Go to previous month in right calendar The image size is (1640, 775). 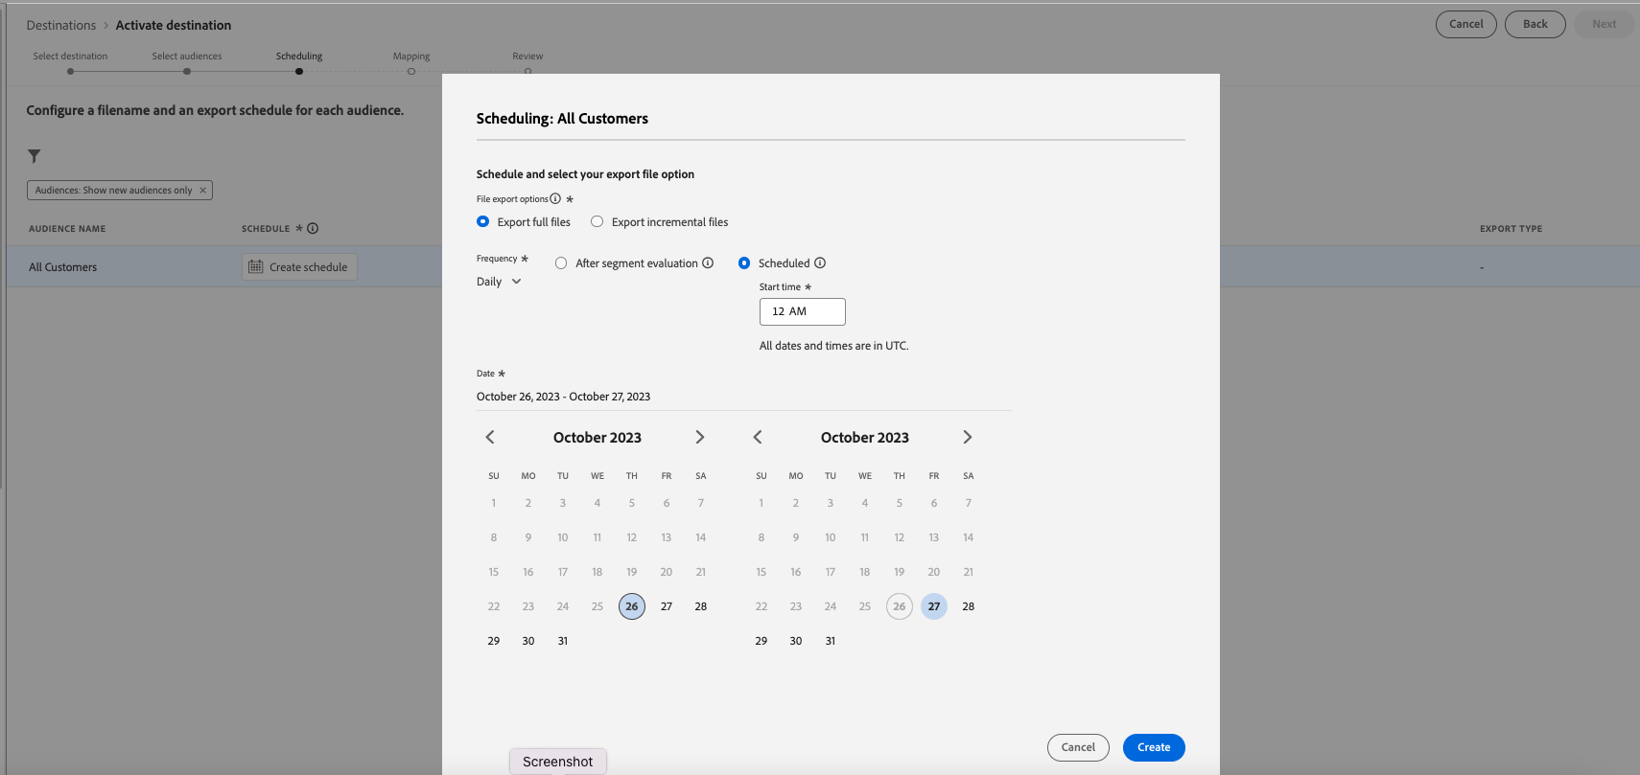758,437
